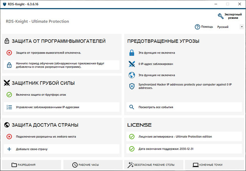Toggle the disabled ransomware protection red status

click(9, 53)
